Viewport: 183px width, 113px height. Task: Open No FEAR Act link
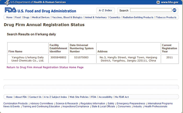[122, 97]
